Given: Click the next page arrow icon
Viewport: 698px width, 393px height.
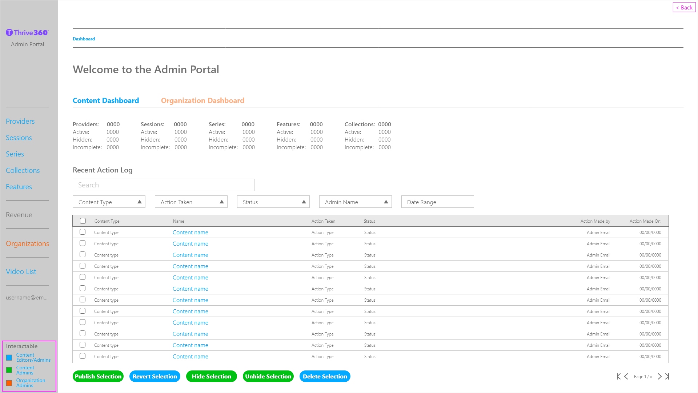Looking at the screenshot, I should point(659,376).
